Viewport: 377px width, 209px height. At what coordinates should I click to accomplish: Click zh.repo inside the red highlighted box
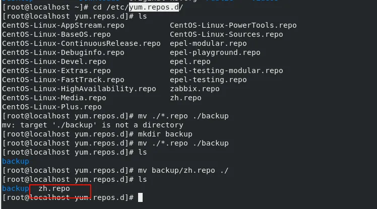pos(54,188)
